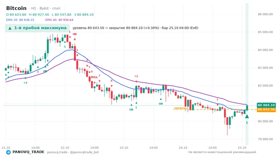Viewport: 280px width, 157px height.
Task: Click the red EMA marker label
Action: tap(94, 77)
